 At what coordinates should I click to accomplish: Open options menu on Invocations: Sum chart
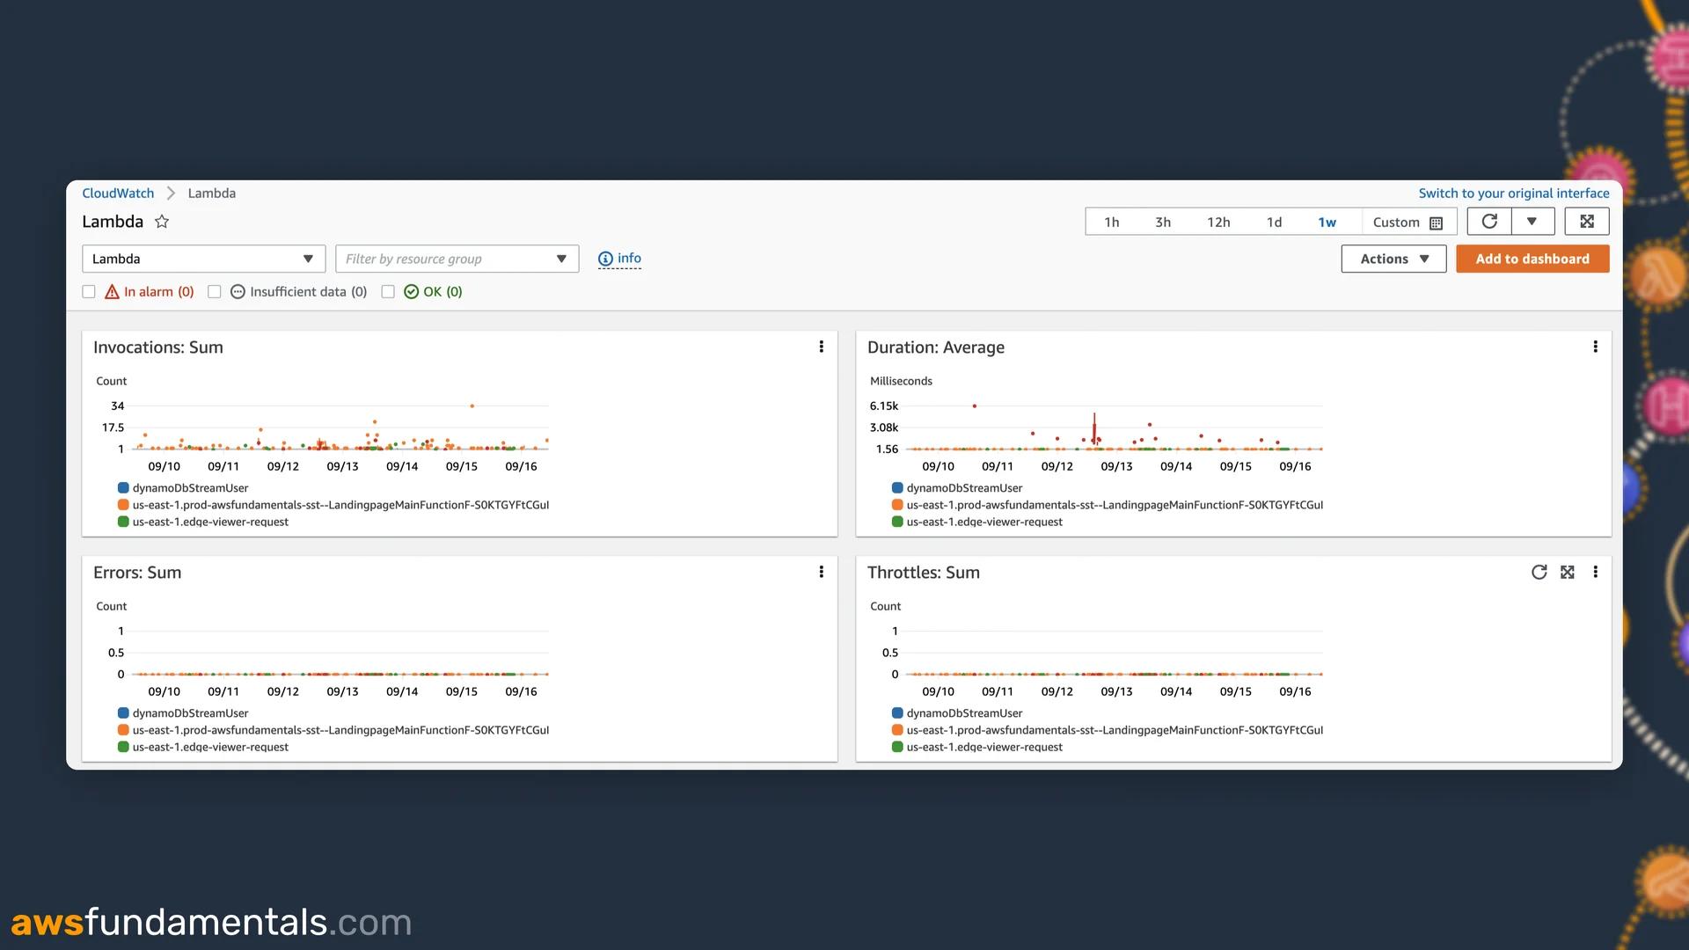coord(821,347)
